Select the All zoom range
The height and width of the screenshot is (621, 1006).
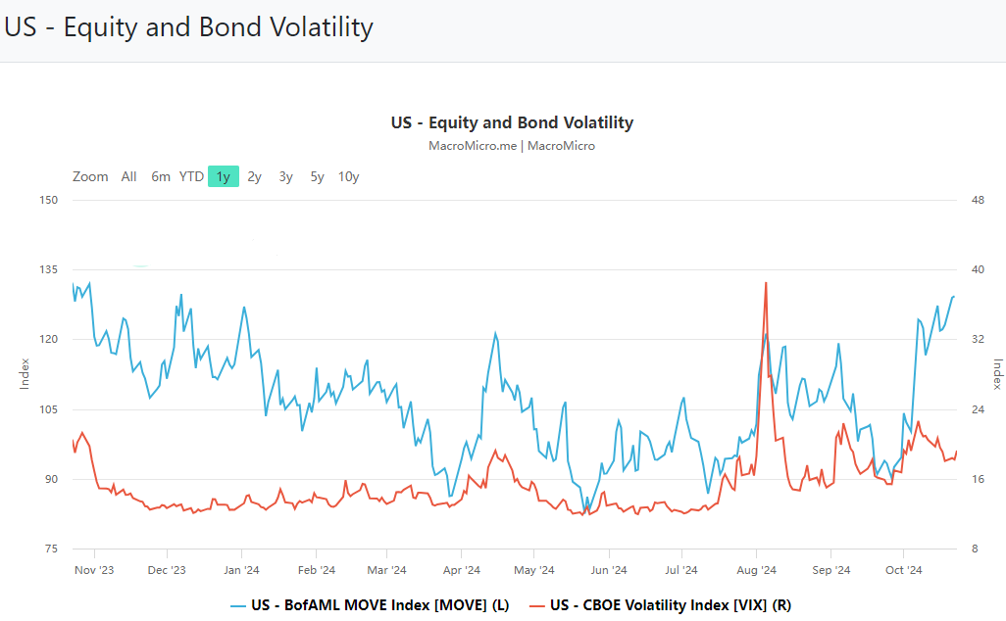tap(128, 177)
